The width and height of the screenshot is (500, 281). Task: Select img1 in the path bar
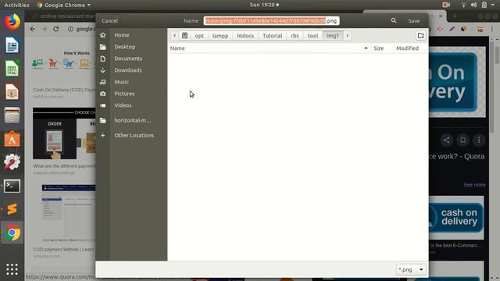coord(333,35)
